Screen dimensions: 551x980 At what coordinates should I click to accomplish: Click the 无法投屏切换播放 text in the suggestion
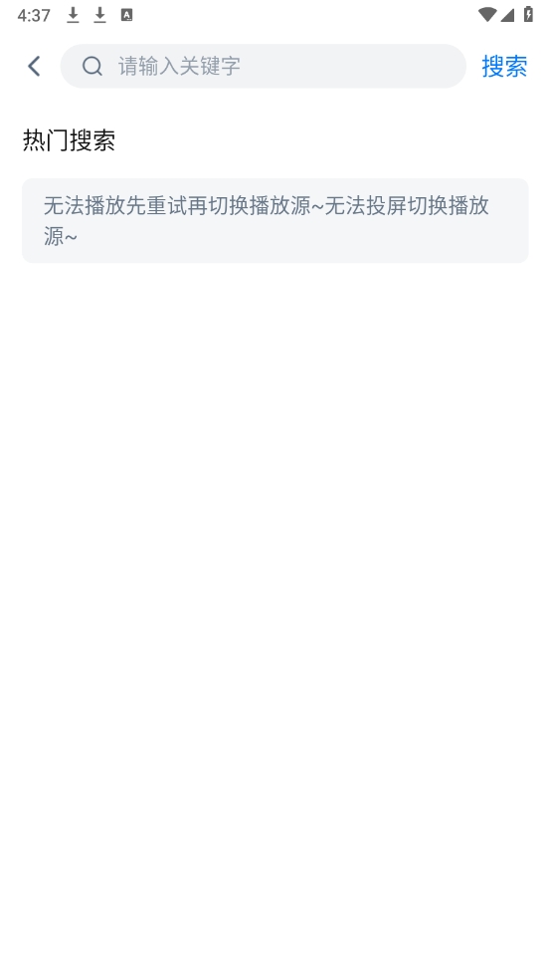[x=407, y=205]
